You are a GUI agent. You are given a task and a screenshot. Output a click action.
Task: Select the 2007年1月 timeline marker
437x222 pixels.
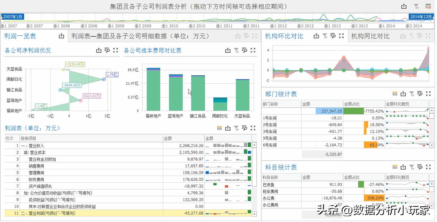(x=12, y=16)
